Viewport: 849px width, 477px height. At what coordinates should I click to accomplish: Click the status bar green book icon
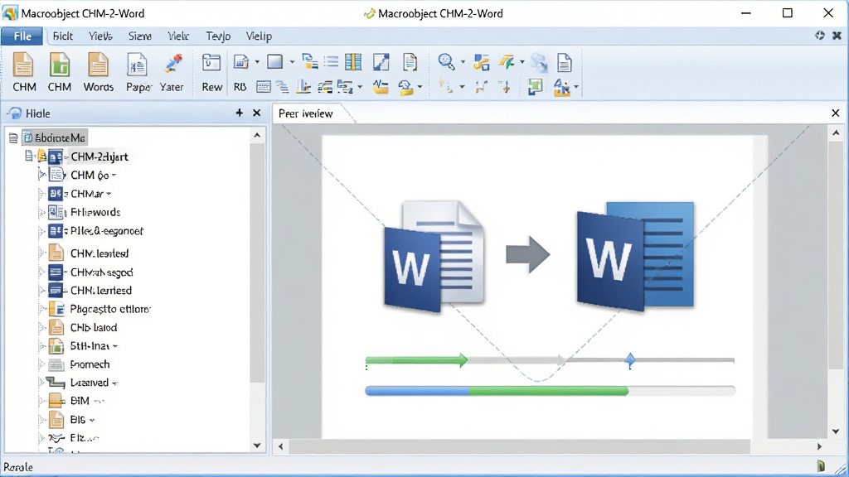pos(821,465)
